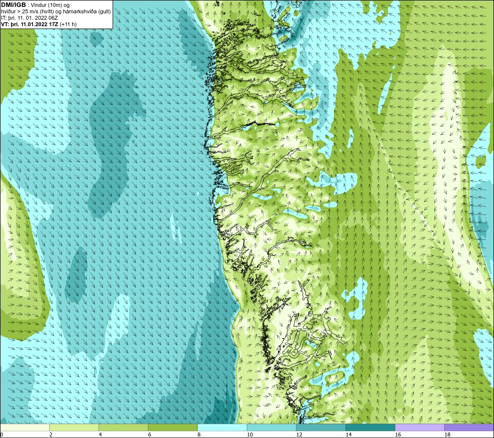Click the '4' scale label
Viewport: 494px width, 438px height.
(x=100, y=435)
